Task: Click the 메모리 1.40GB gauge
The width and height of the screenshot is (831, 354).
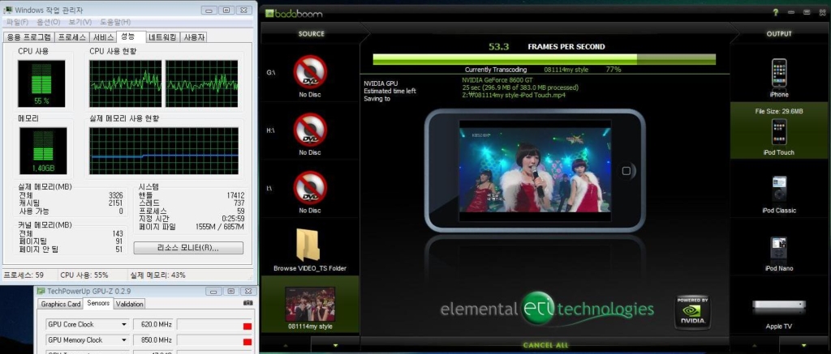Action: click(43, 151)
